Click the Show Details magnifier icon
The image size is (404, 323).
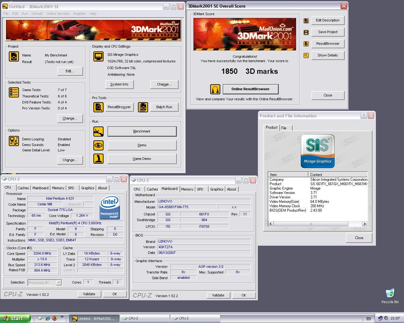[x=306, y=56]
